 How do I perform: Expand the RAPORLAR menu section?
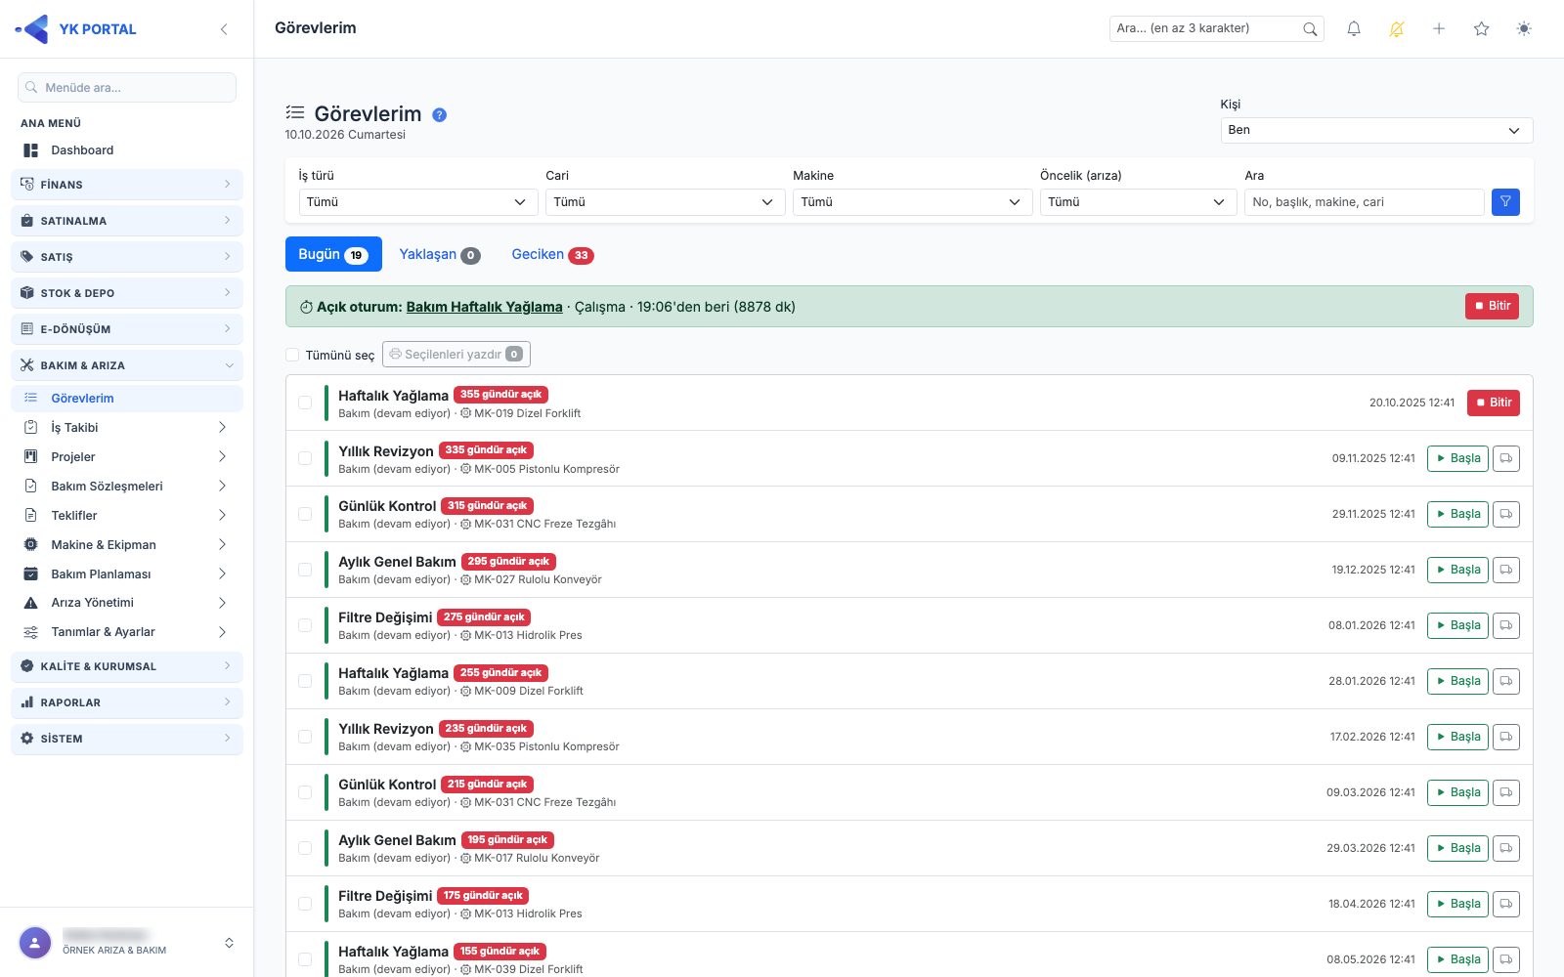[127, 702]
